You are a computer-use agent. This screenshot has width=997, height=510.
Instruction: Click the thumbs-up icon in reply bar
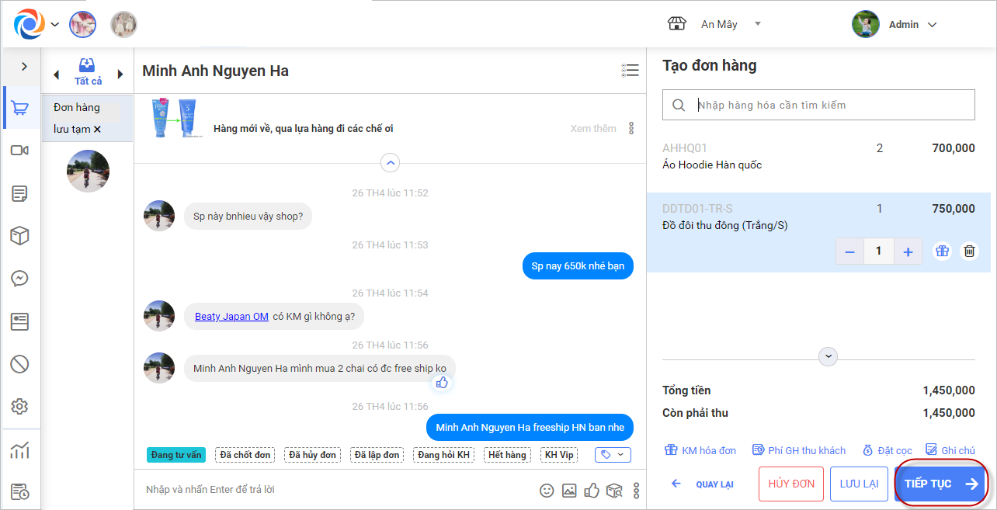[x=592, y=491]
